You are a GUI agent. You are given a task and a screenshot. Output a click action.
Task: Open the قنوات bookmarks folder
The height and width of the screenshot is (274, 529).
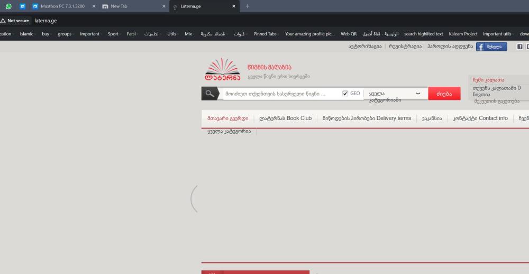pos(241,34)
